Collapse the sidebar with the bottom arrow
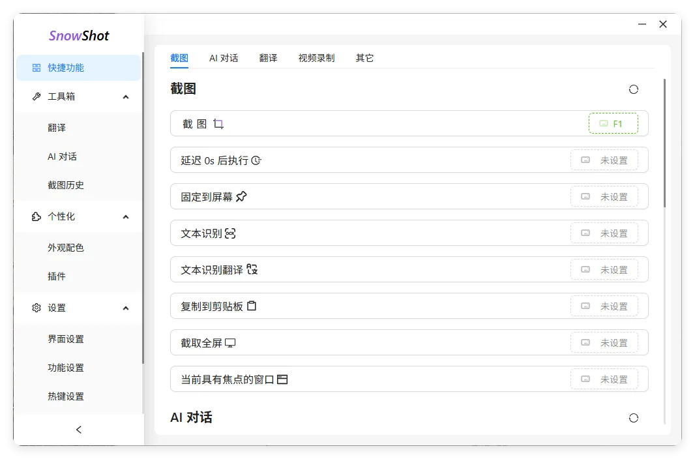 click(78, 429)
